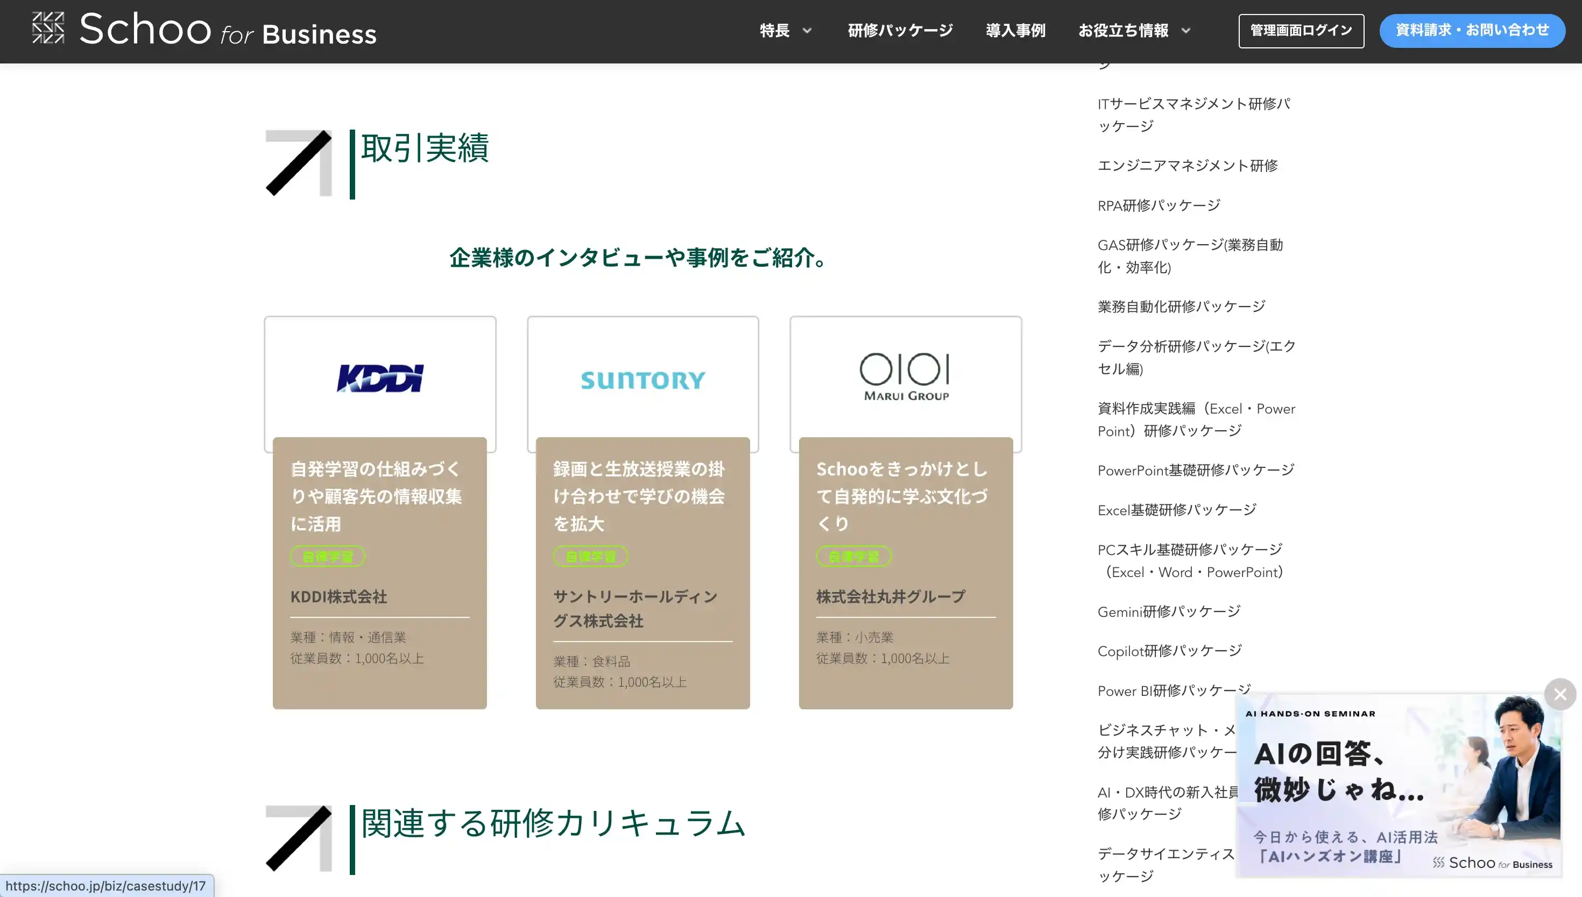Open RPA研修パッケージ sidebar link
The width and height of the screenshot is (1582, 897).
pos(1159,205)
